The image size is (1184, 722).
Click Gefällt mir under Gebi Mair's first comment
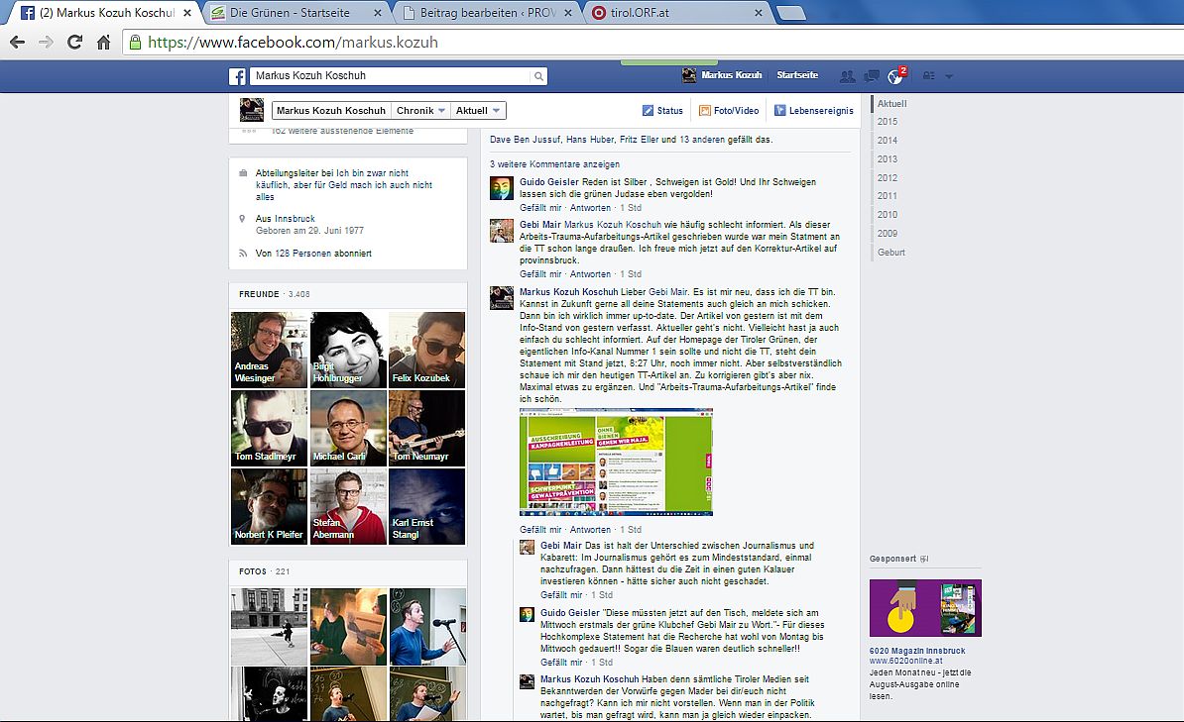coord(539,274)
